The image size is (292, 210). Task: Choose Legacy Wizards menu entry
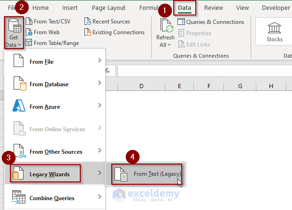[x=55, y=173]
